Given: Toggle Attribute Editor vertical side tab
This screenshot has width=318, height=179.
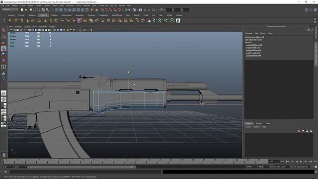Looking at the screenshot, I should [316, 33].
